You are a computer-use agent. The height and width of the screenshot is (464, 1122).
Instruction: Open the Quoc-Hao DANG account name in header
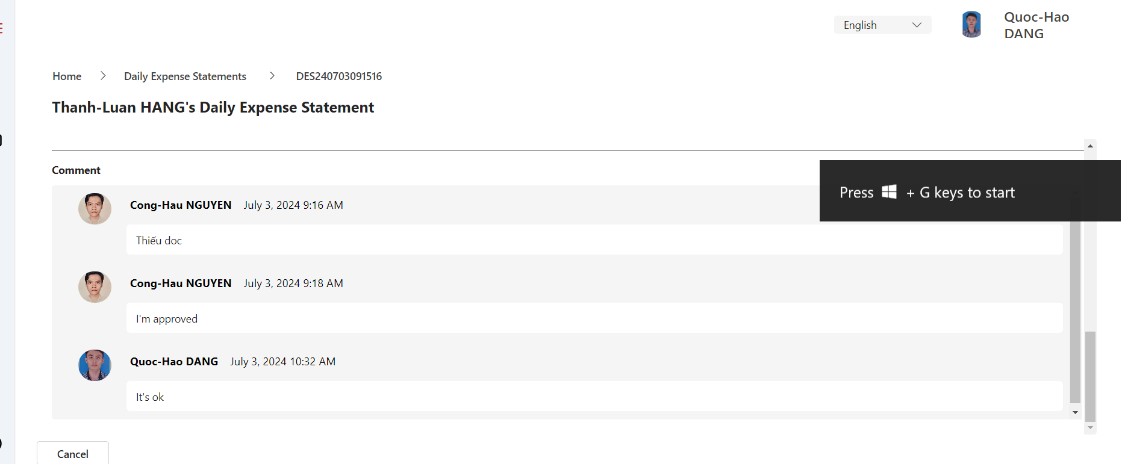click(1036, 25)
